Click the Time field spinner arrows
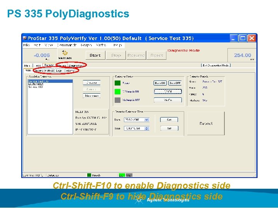Image resolution: width=278 pixels, height=208 pixels. point(146,128)
